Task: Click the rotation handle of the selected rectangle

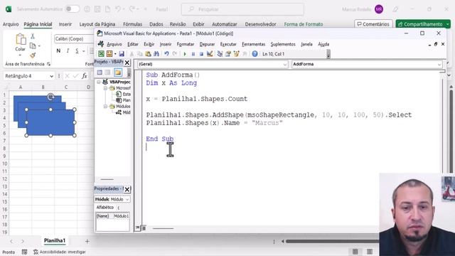Action: point(50,97)
